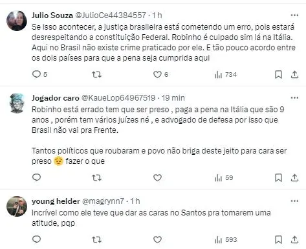Reply to Julio Souza's tweet
The height and width of the screenshot is (249, 306).
click(x=39, y=74)
